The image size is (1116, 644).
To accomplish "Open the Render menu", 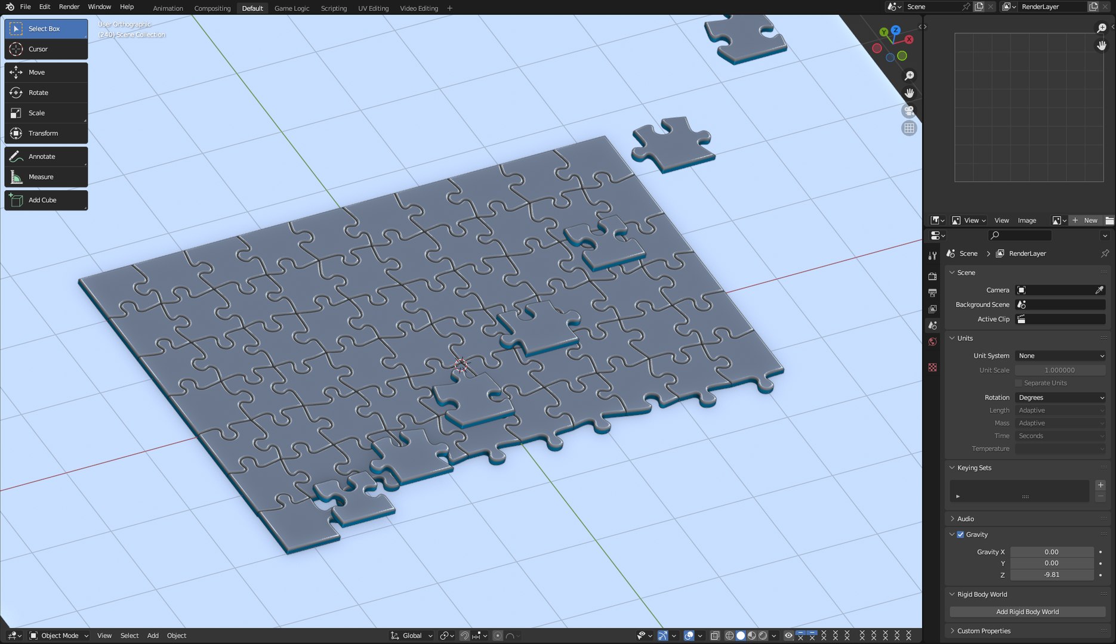I will click(x=69, y=7).
